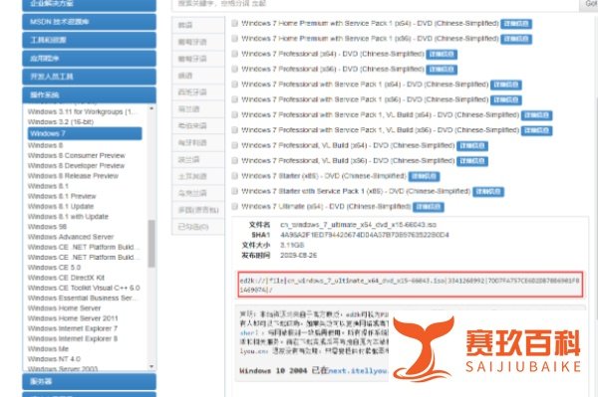View details of Professional SP1 VL Build (x64)

point(536,115)
